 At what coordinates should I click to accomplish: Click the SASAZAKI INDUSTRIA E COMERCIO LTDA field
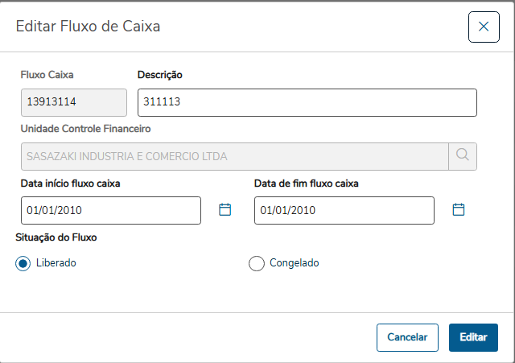click(233, 156)
